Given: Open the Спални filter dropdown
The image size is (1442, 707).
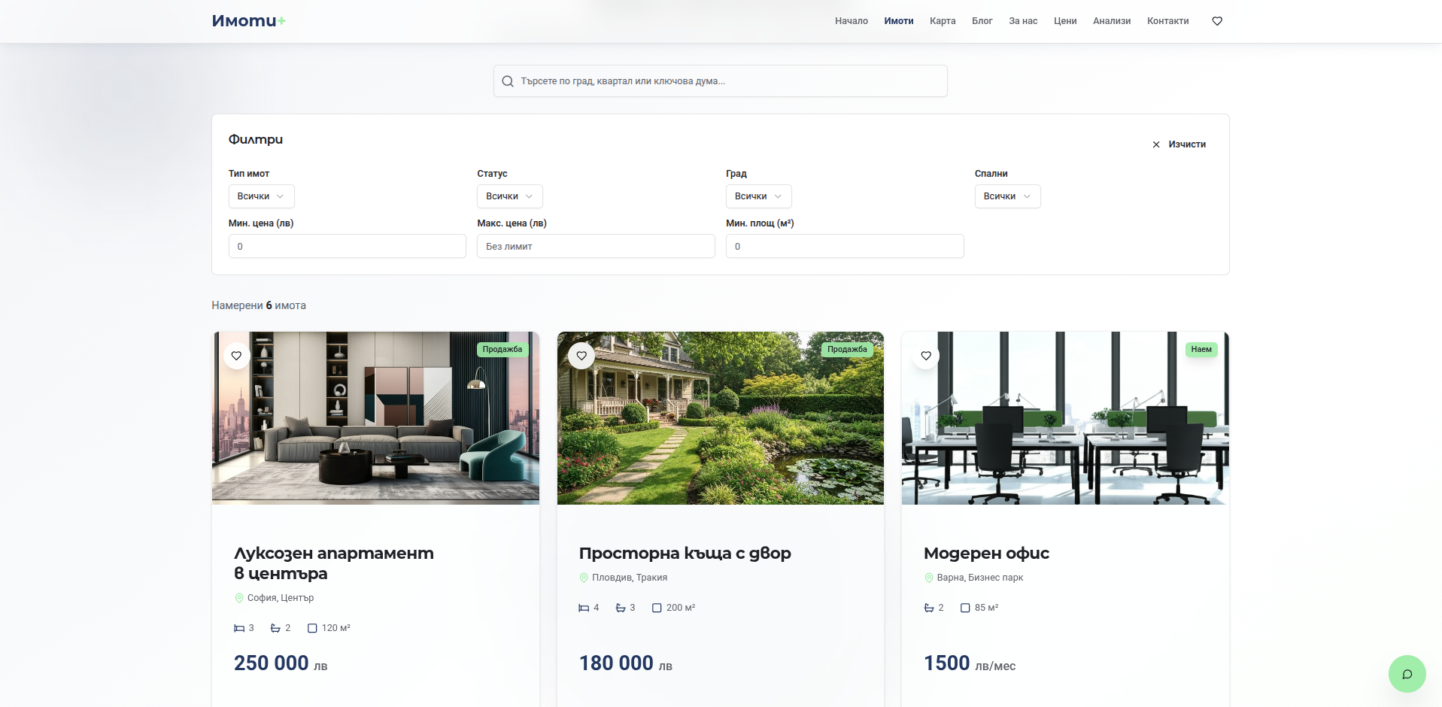Looking at the screenshot, I should point(1007,196).
